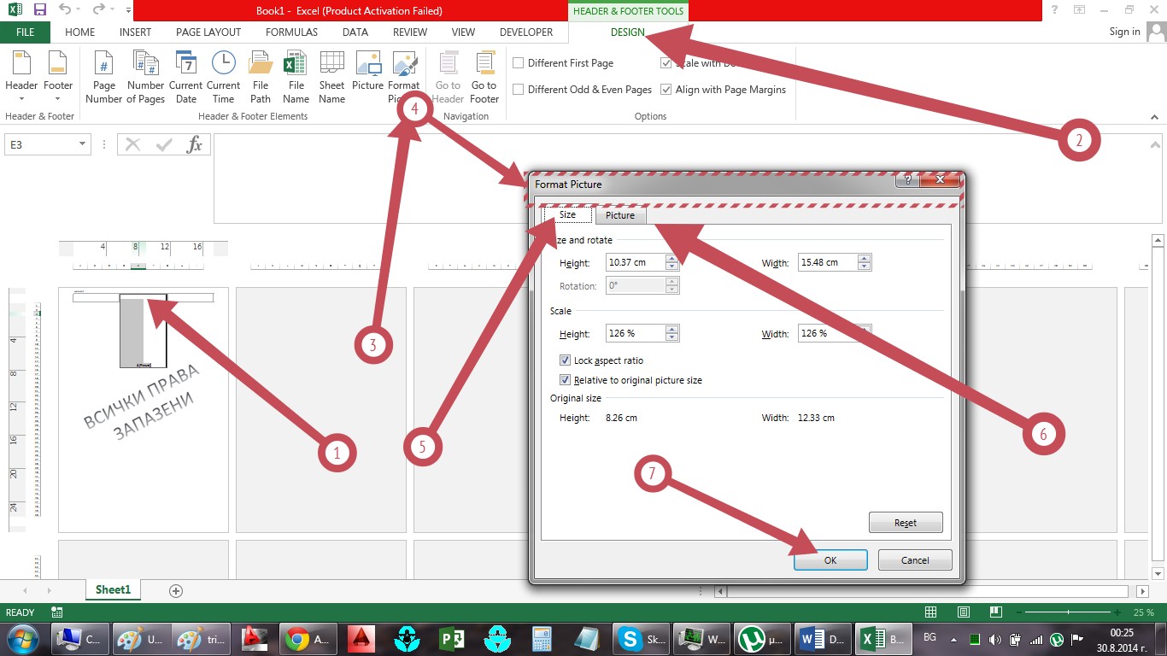Switch to the FORMULAS tab

tap(291, 32)
